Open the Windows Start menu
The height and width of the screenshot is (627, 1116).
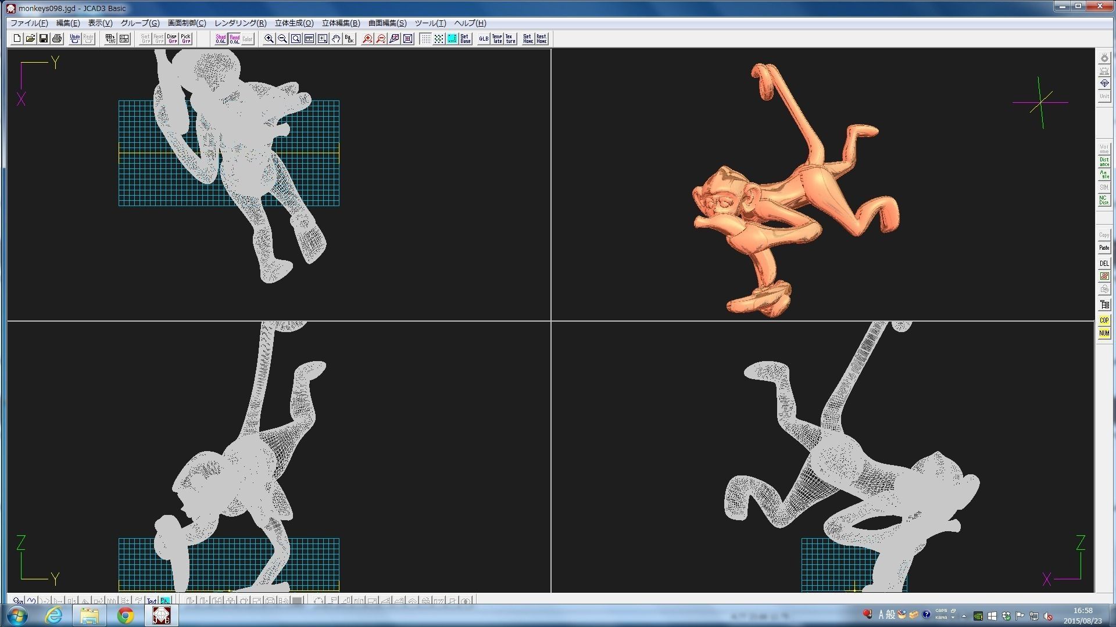17,615
